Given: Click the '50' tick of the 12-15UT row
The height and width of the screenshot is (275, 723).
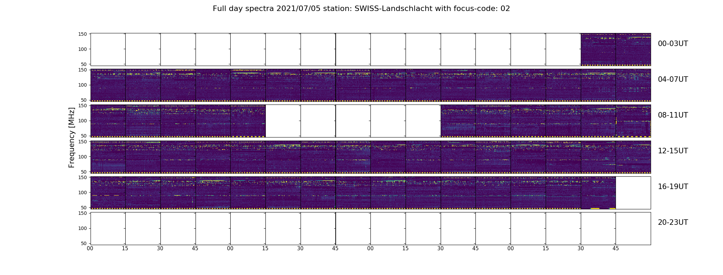Looking at the screenshot, I should tap(84, 172).
